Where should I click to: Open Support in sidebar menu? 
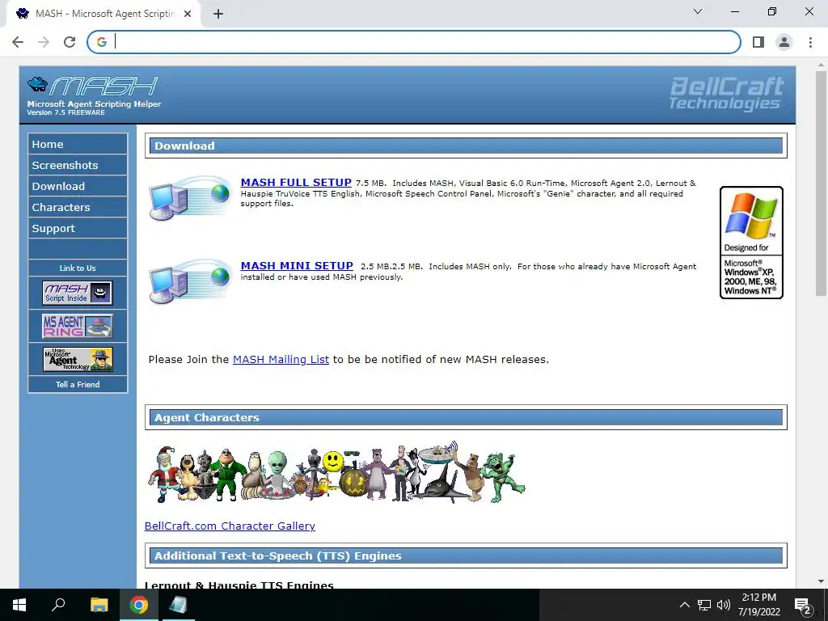[78, 229]
